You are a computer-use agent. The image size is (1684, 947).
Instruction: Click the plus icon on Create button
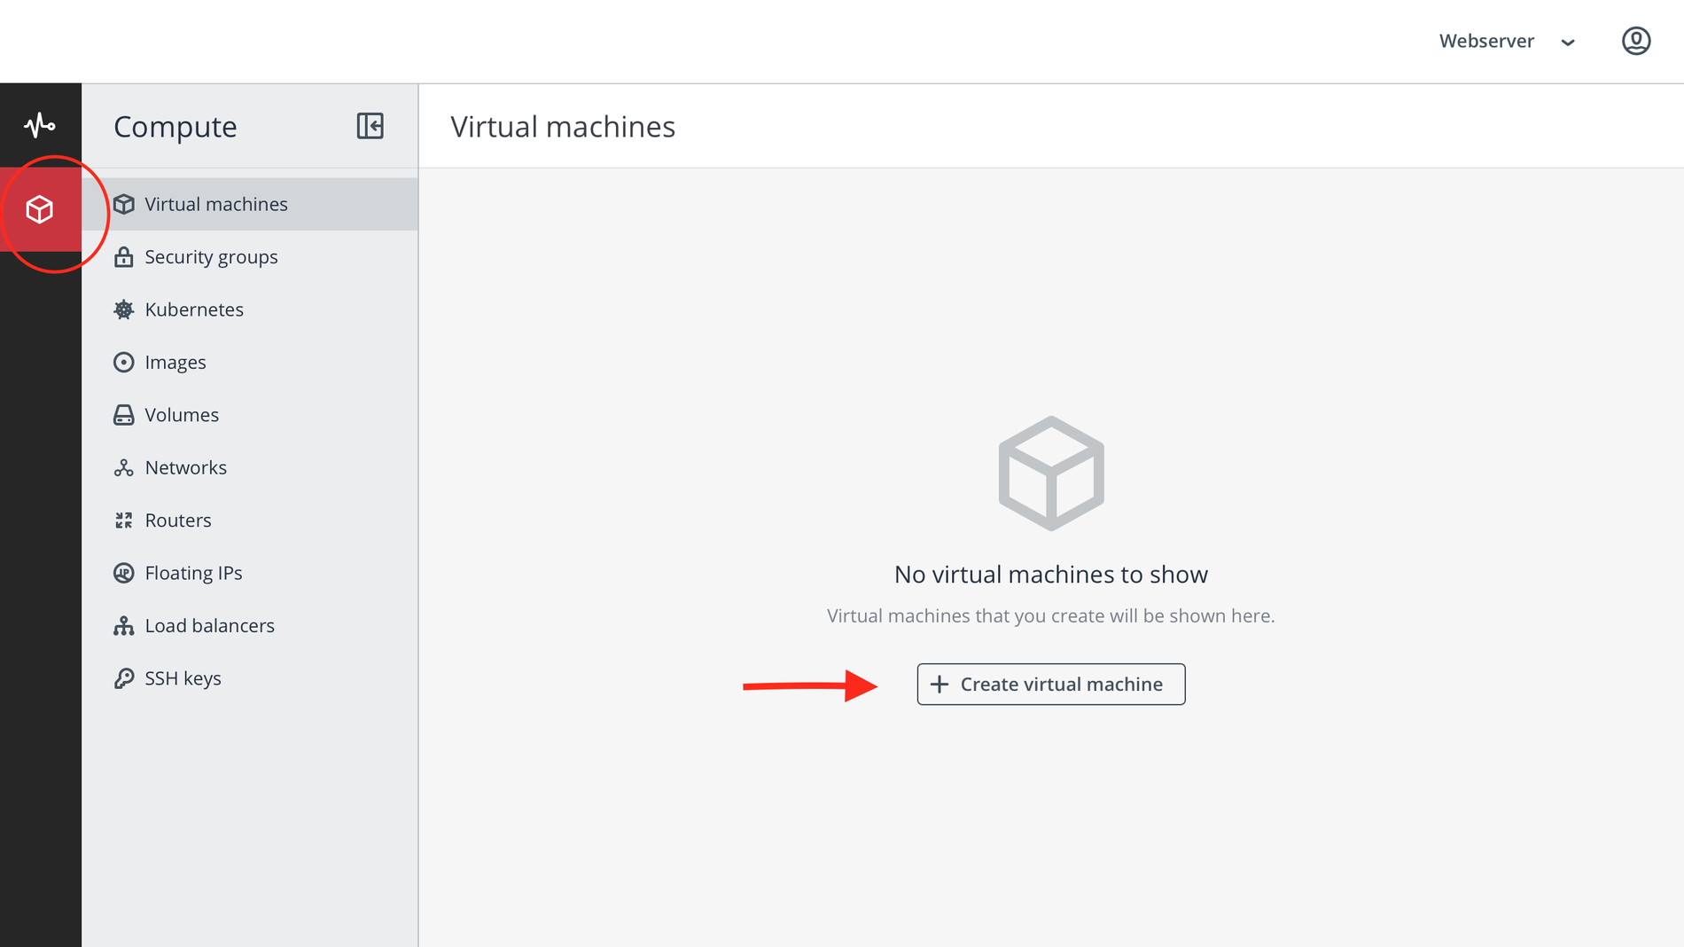click(939, 685)
